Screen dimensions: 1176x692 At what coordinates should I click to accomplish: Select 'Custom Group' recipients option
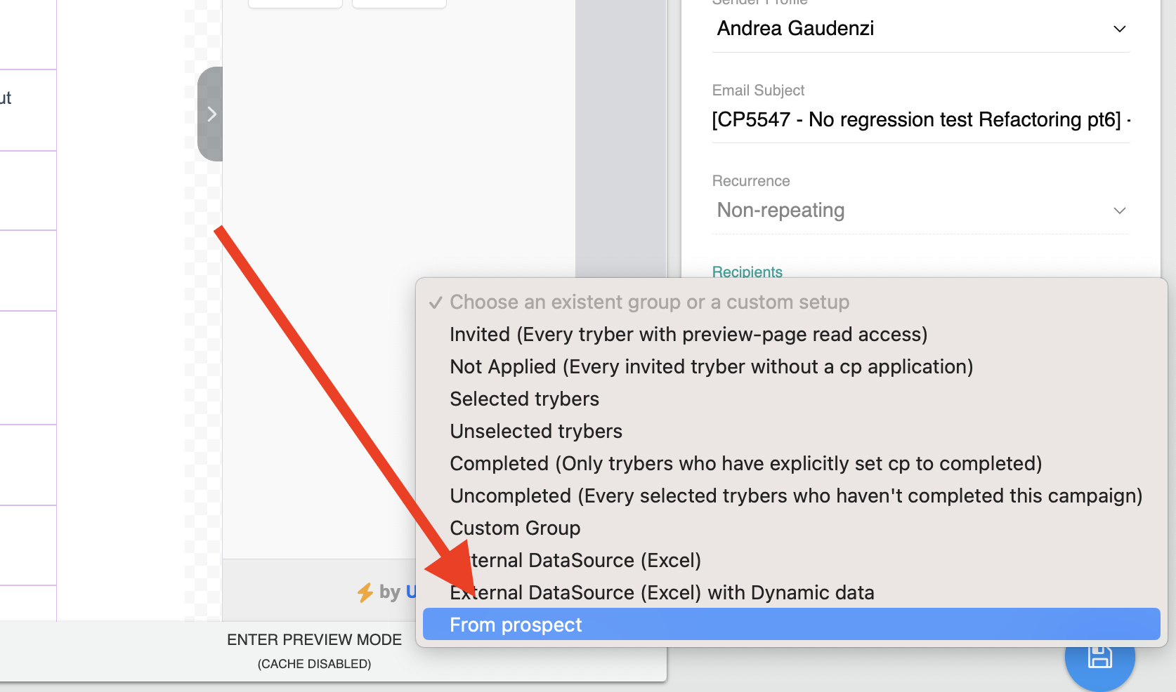[791, 528]
